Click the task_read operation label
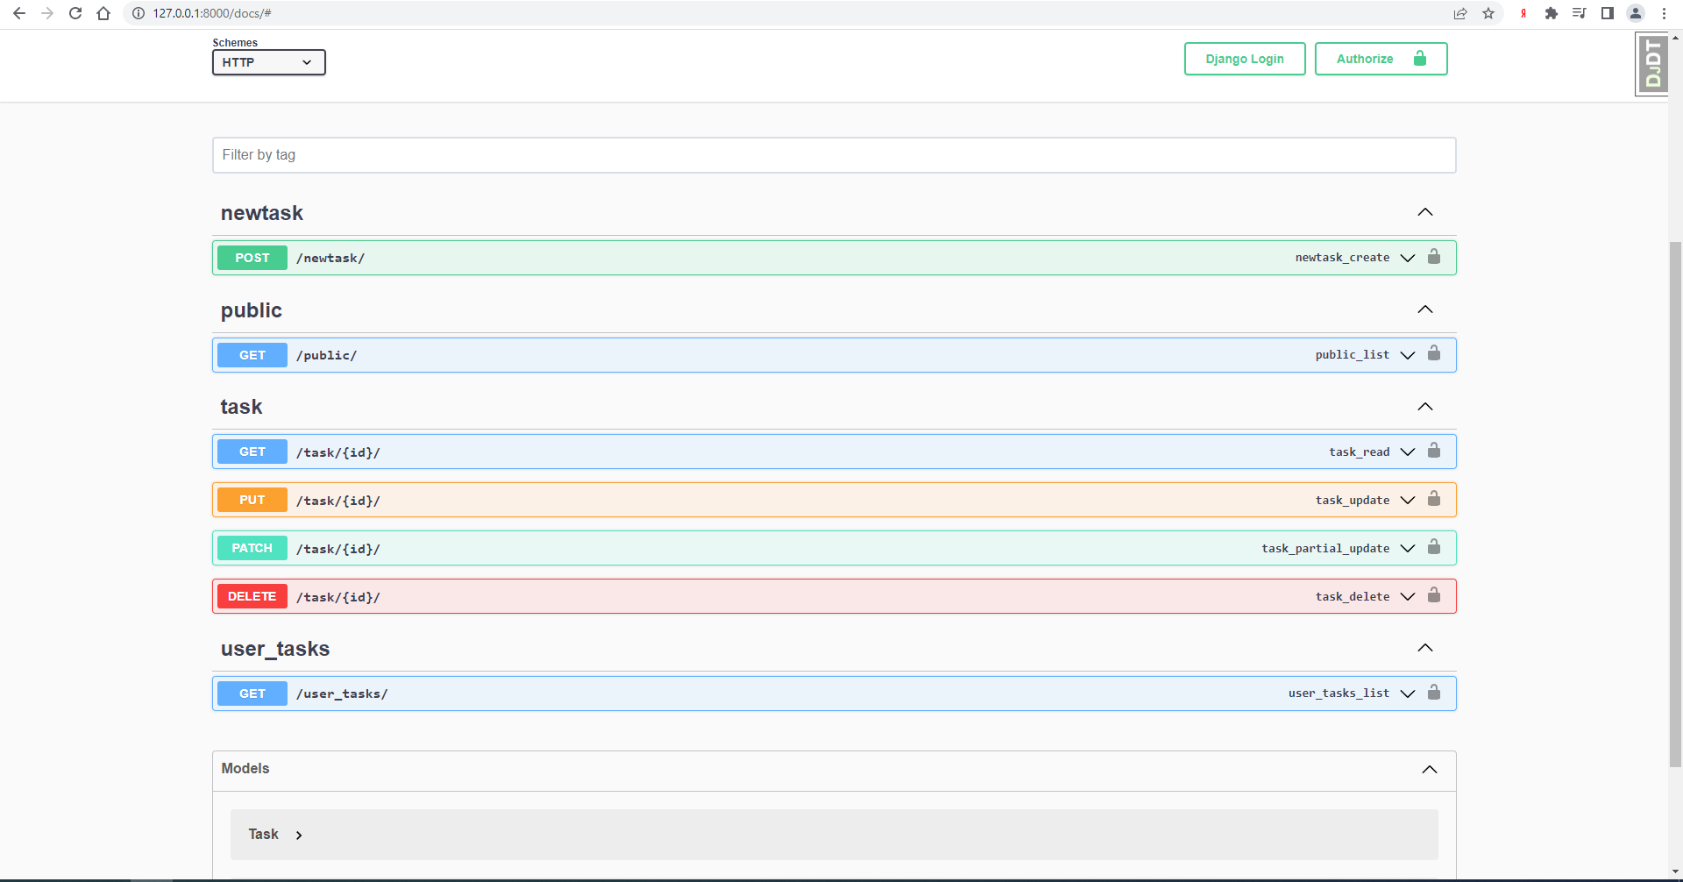 [x=1359, y=452]
